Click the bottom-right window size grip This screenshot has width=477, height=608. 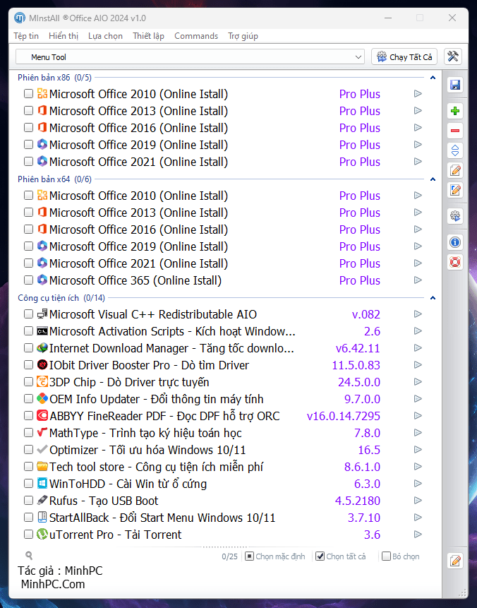tap(462, 592)
